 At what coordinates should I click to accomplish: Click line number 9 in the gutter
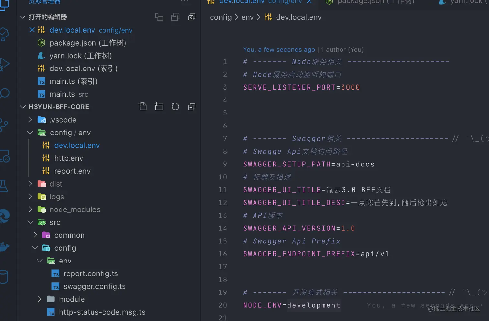(225, 164)
